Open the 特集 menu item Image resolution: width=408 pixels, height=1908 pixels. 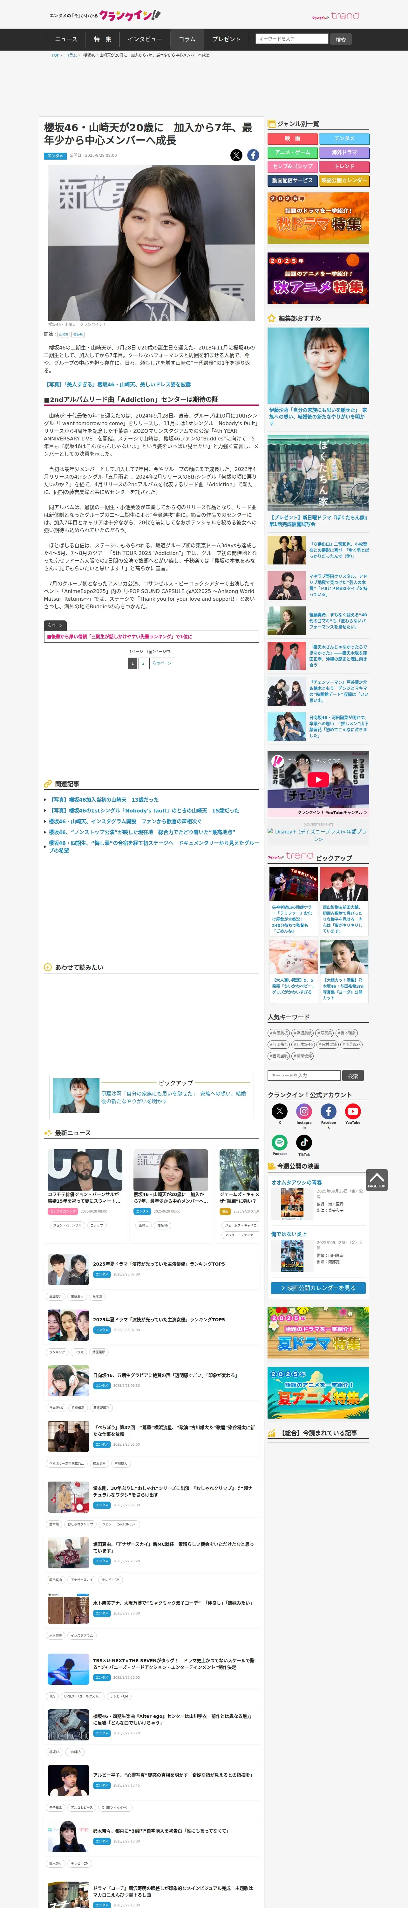click(102, 39)
